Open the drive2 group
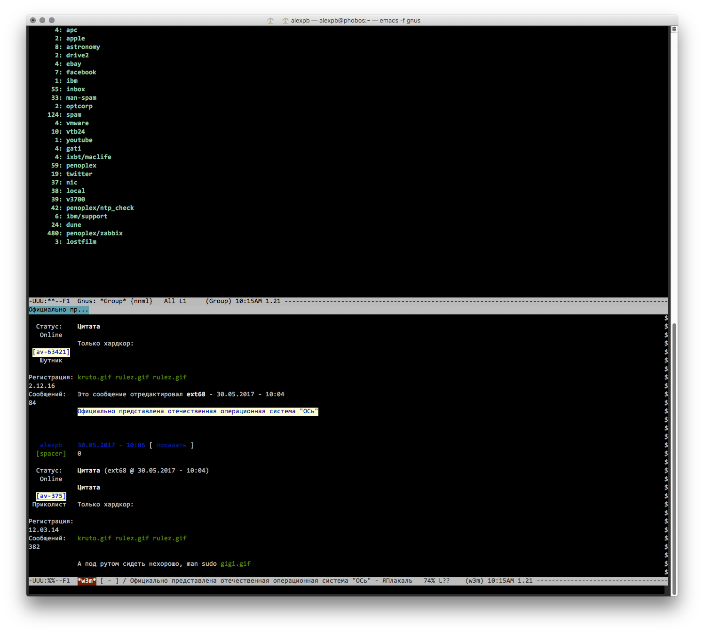 [x=77, y=56]
